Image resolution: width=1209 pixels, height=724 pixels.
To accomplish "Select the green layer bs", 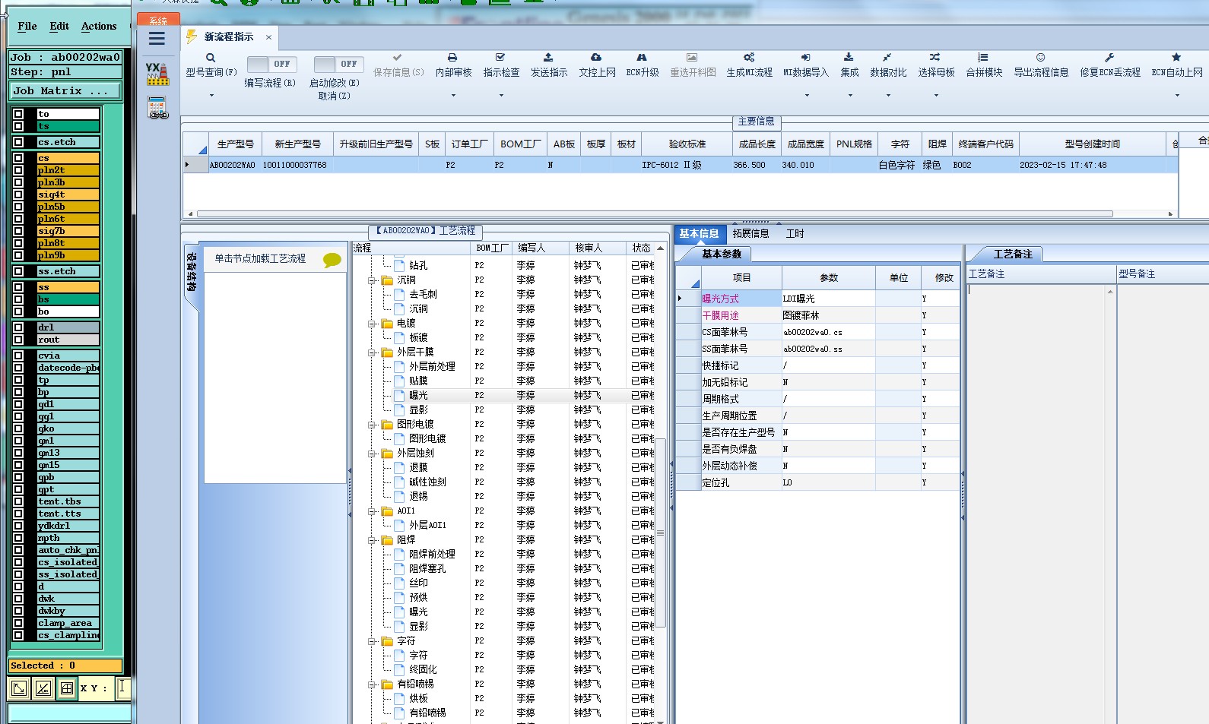I will pos(68,299).
